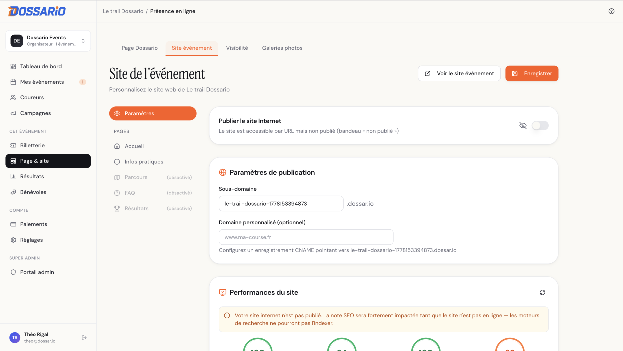Open the Galeries photos tab
This screenshot has width=623, height=351.
[x=282, y=48]
